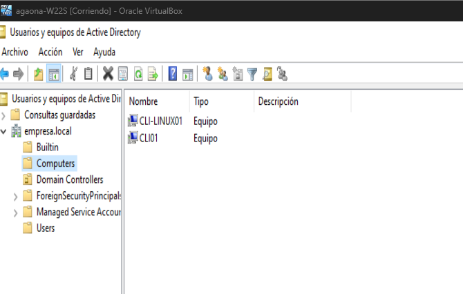Click the Filter funnel icon
This screenshot has height=294, width=463.
click(252, 73)
